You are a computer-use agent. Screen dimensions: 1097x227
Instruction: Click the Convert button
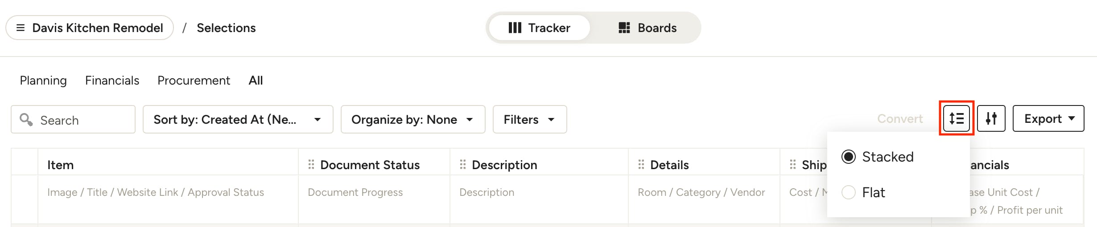pyautogui.click(x=900, y=118)
